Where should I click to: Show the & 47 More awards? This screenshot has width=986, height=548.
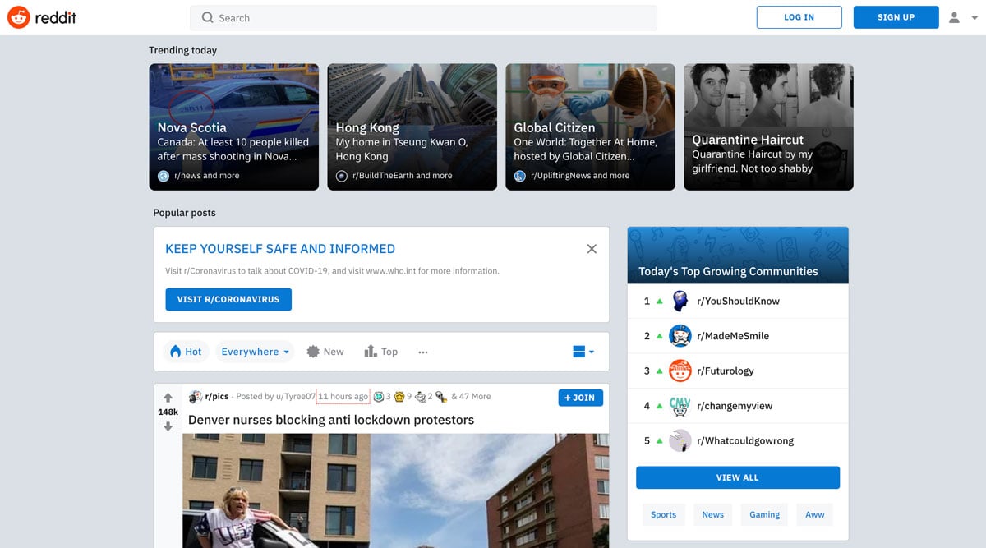pos(471,397)
